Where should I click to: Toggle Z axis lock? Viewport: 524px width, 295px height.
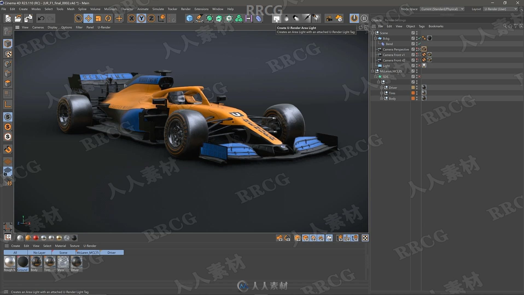pyautogui.click(x=151, y=19)
